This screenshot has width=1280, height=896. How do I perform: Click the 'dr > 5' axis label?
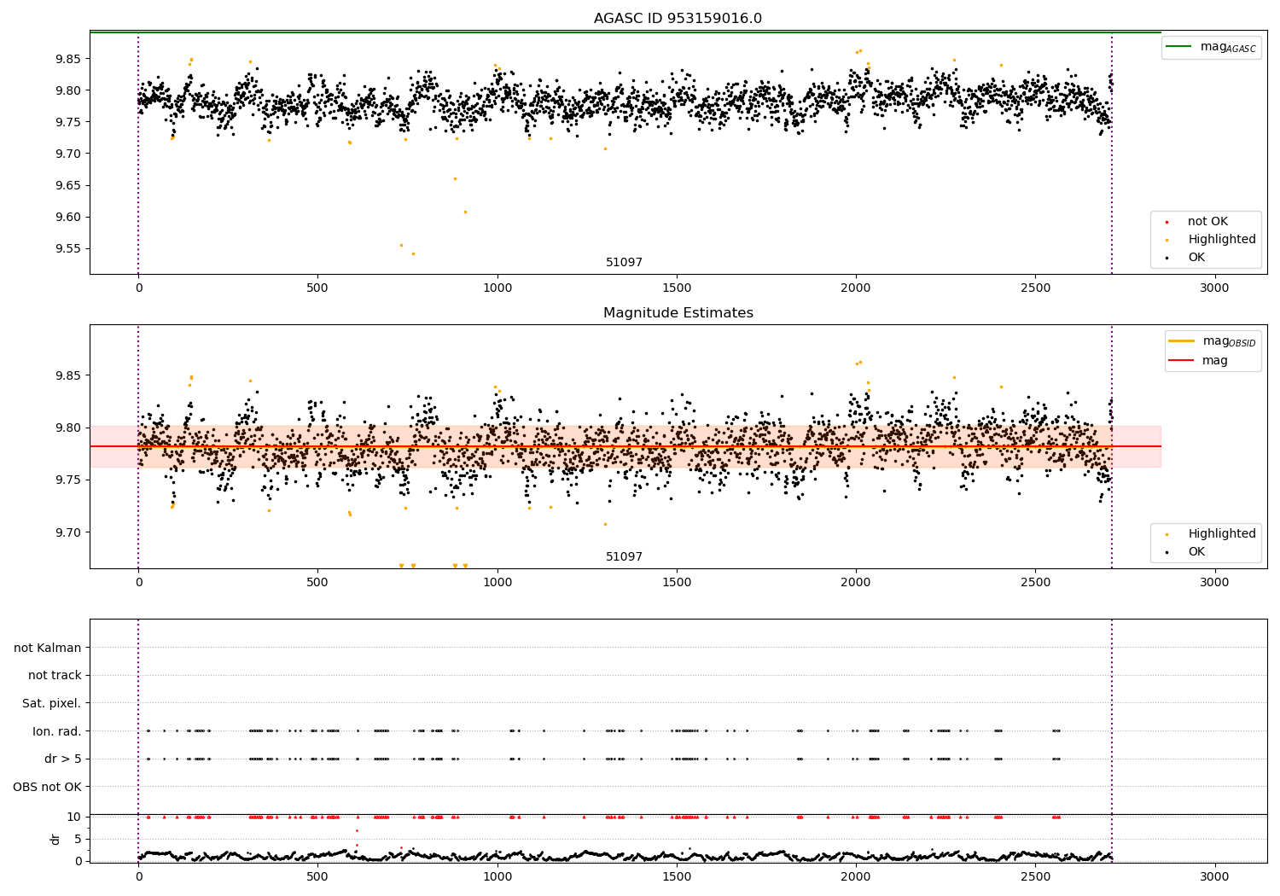click(x=63, y=759)
